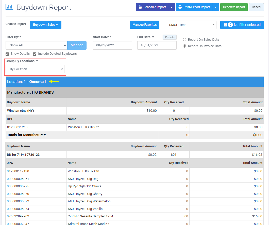The image size is (269, 225).
Task: Click the Generate Report button
Action: 234,7
